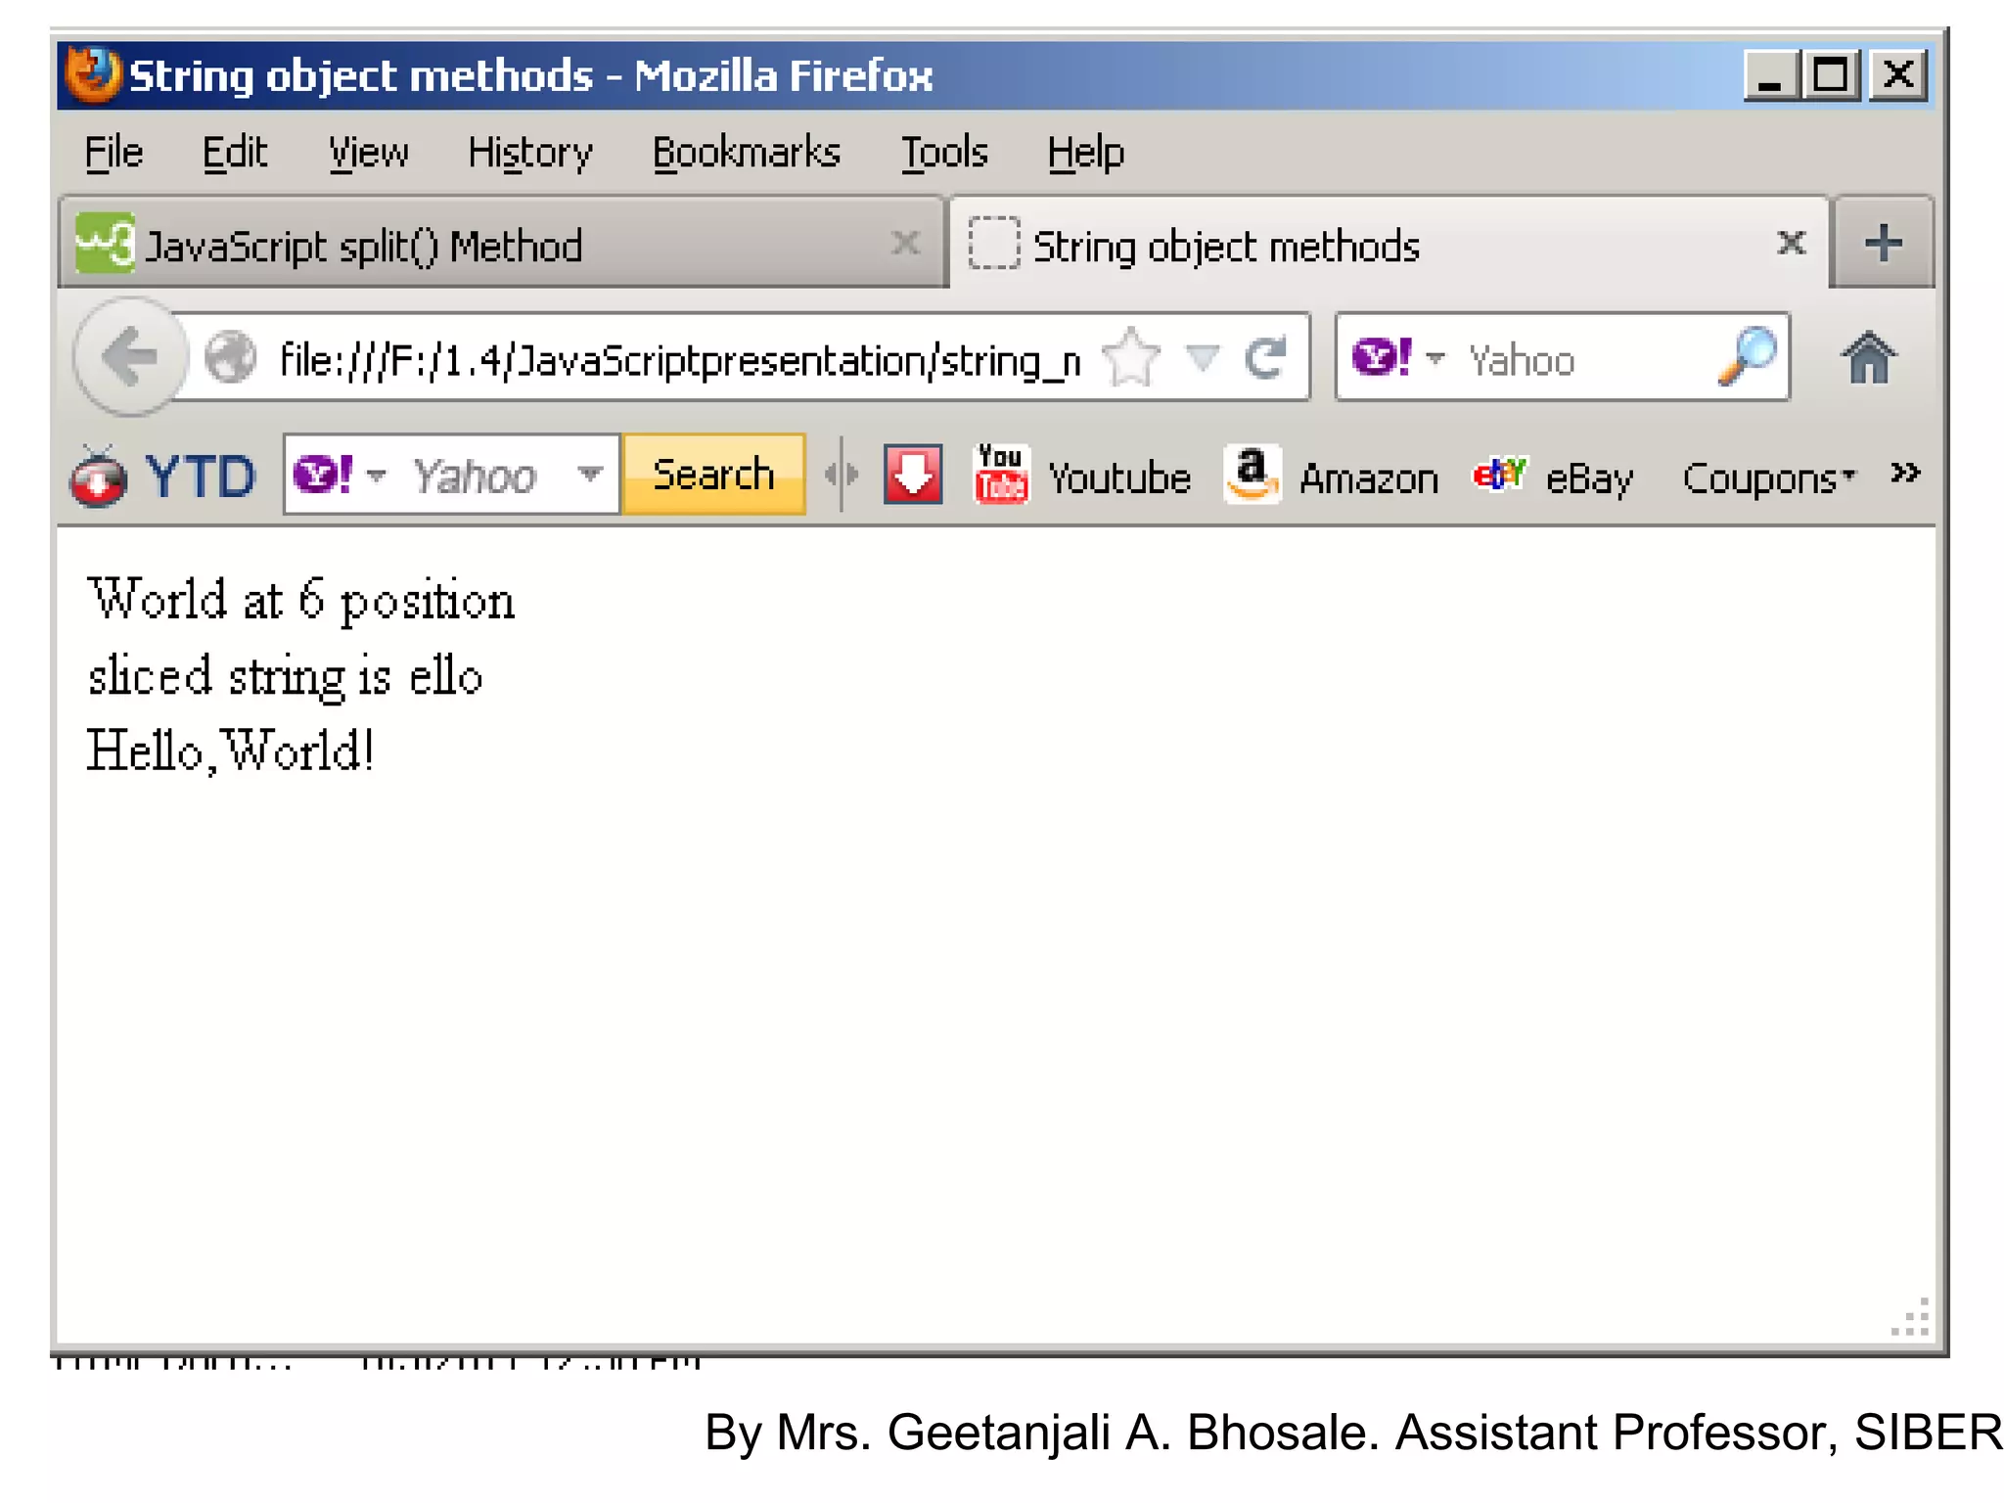Image resolution: width=2004 pixels, height=1503 pixels.
Task: Click the bookmark star icon in address bar
Action: point(1131,358)
